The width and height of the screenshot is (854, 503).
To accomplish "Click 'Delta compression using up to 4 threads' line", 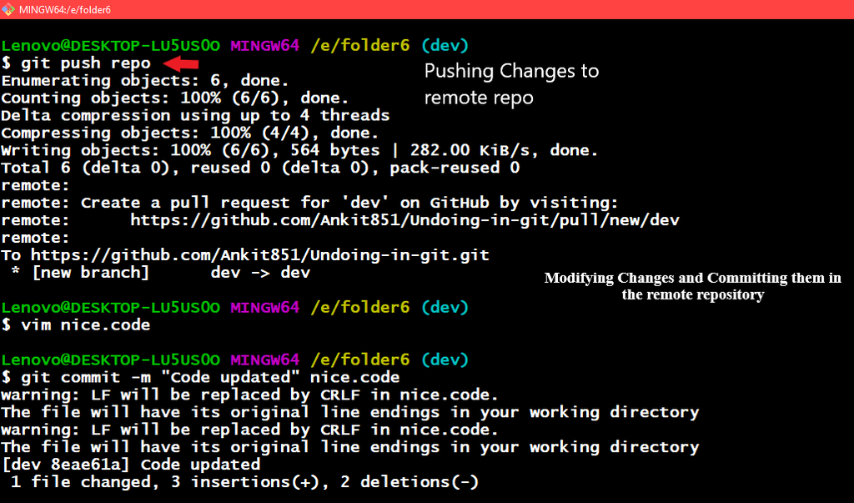I will (195, 116).
